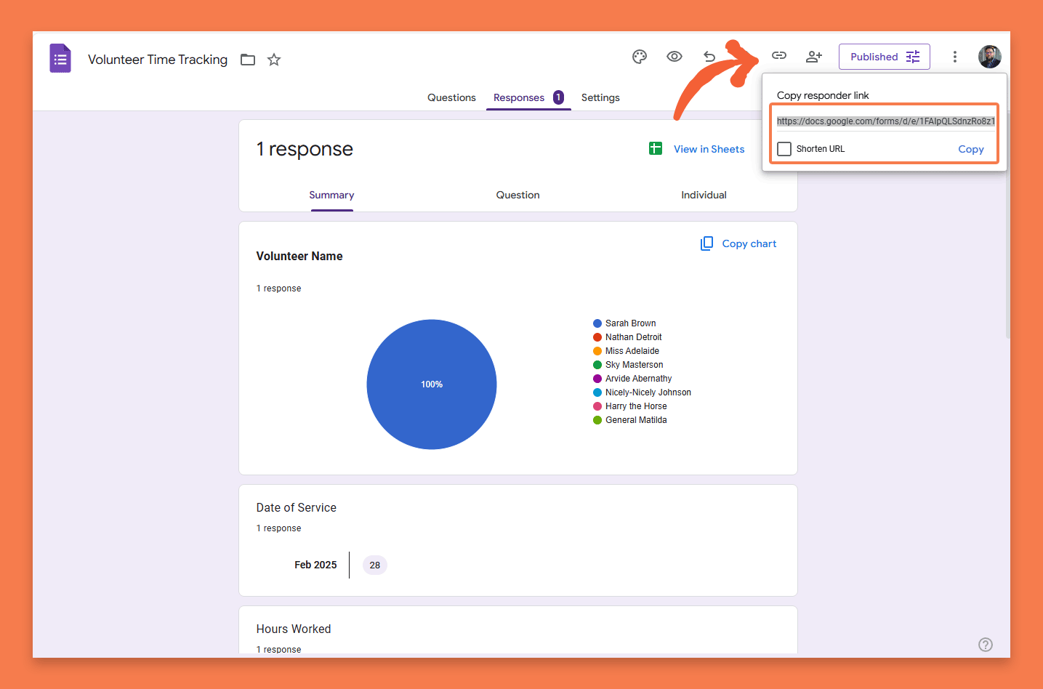Move form using the folder icon
1043x689 pixels.
click(x=248, y=60)
